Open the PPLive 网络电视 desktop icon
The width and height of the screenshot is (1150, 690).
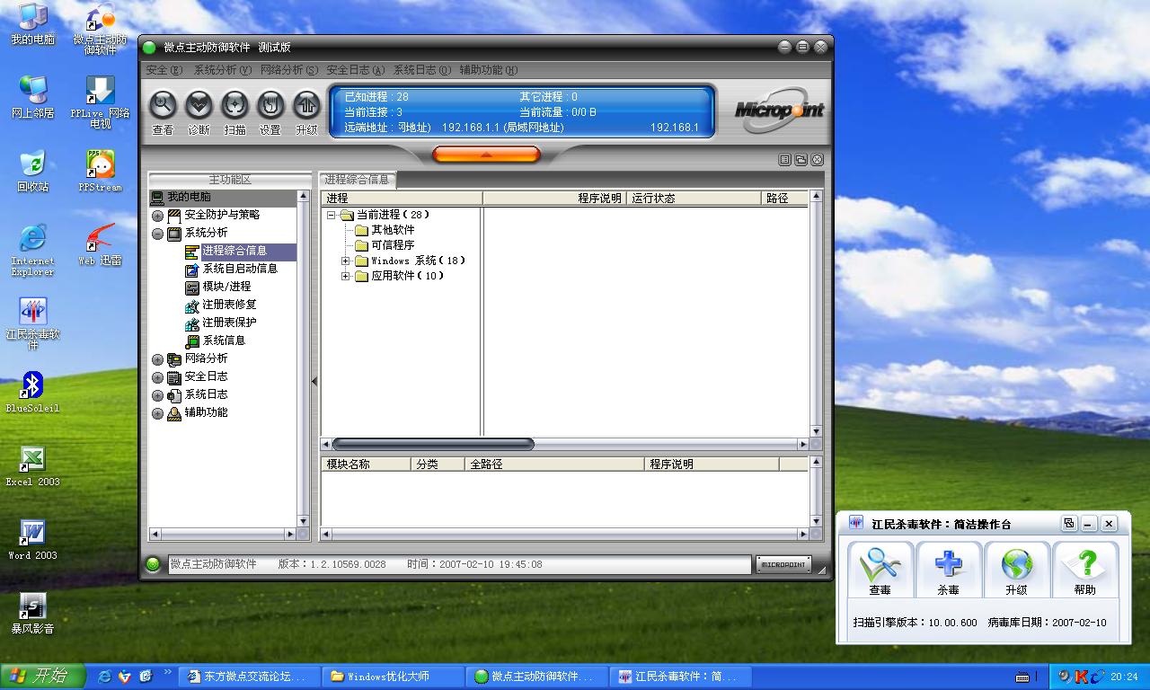(100, 101)
